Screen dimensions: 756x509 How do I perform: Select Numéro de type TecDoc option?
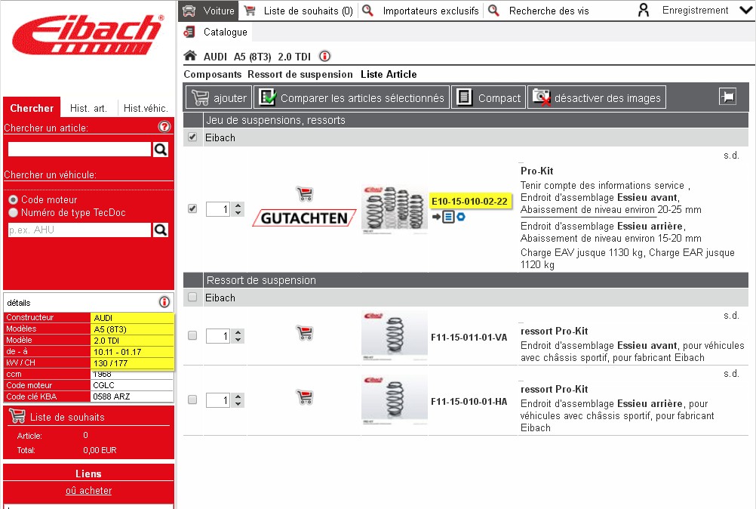point(13,213)
